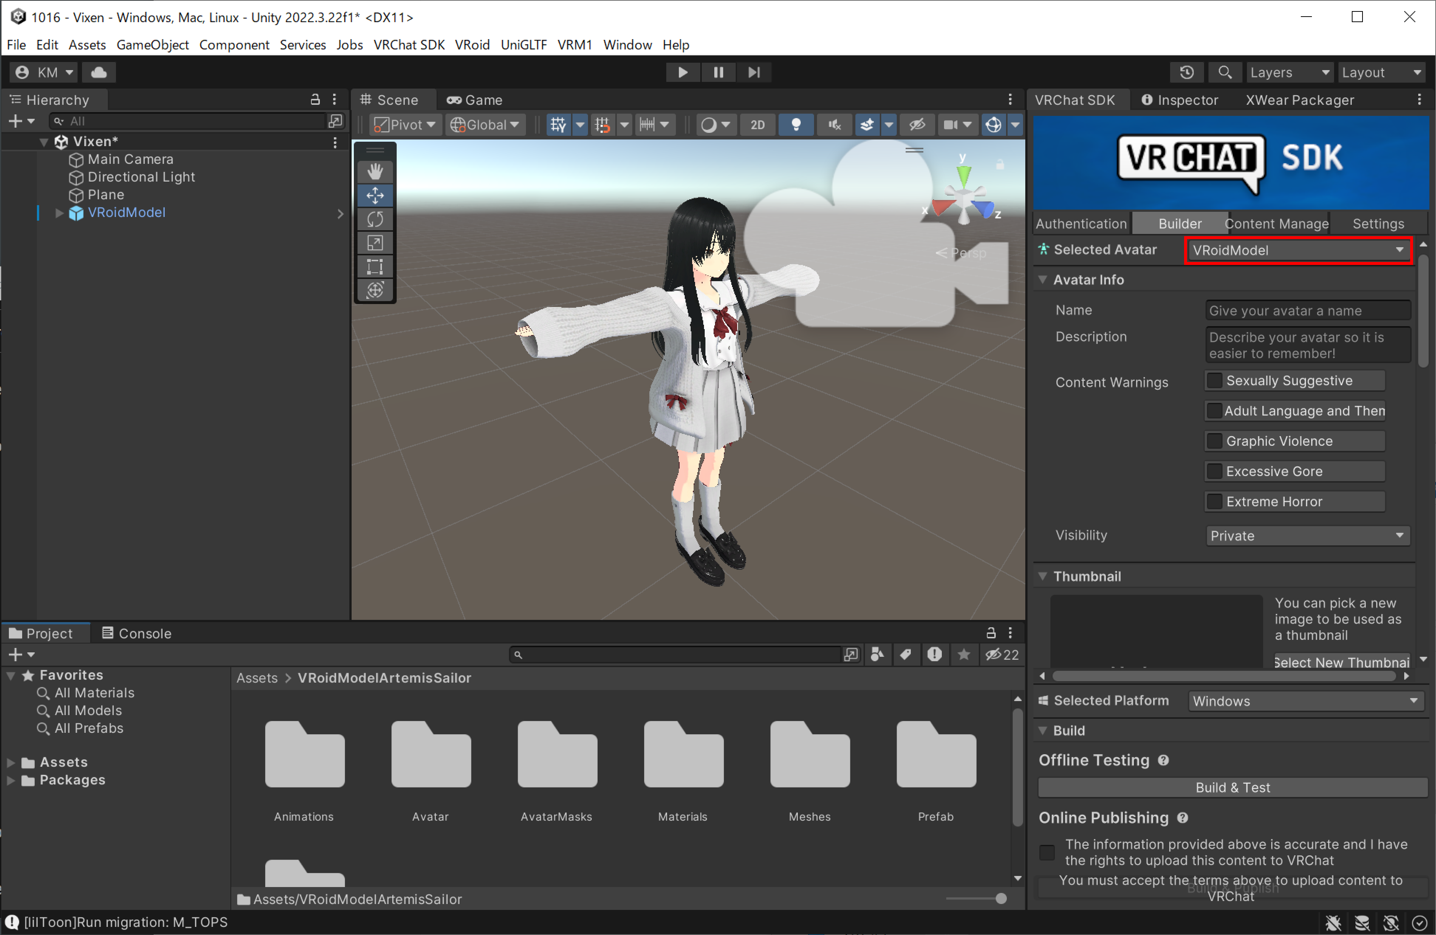Click the Play button
Viewport: 1436px width, 935px height.
pyautogui.click(x=683, y=72)
